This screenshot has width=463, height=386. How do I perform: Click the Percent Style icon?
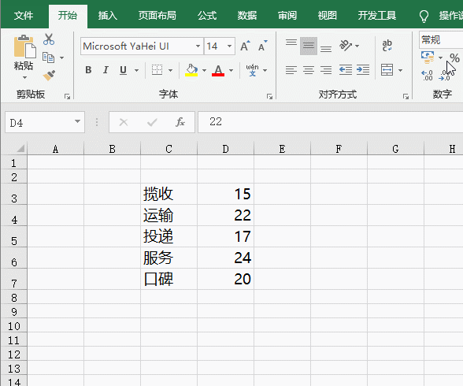pos(454,58)
